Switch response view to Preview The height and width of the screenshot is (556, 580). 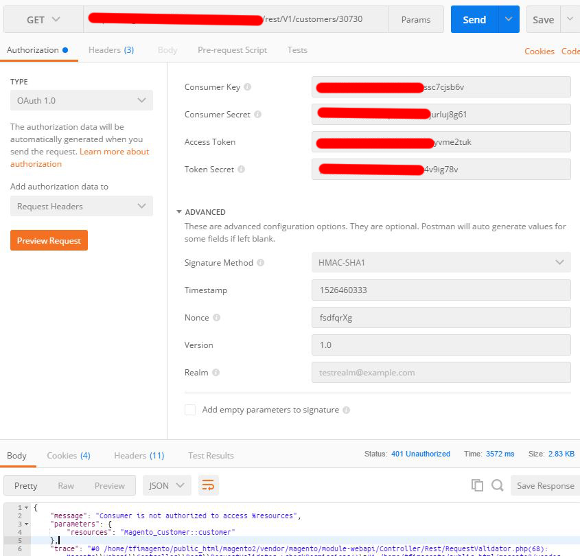click(x=110, y=485)
